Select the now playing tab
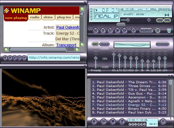 tap(16, 18)
